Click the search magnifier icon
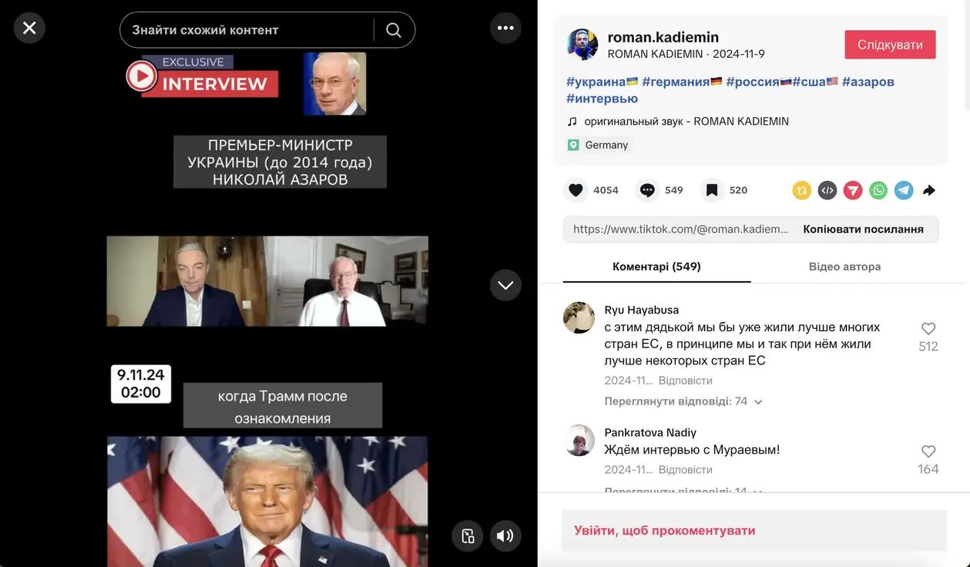 394,30
